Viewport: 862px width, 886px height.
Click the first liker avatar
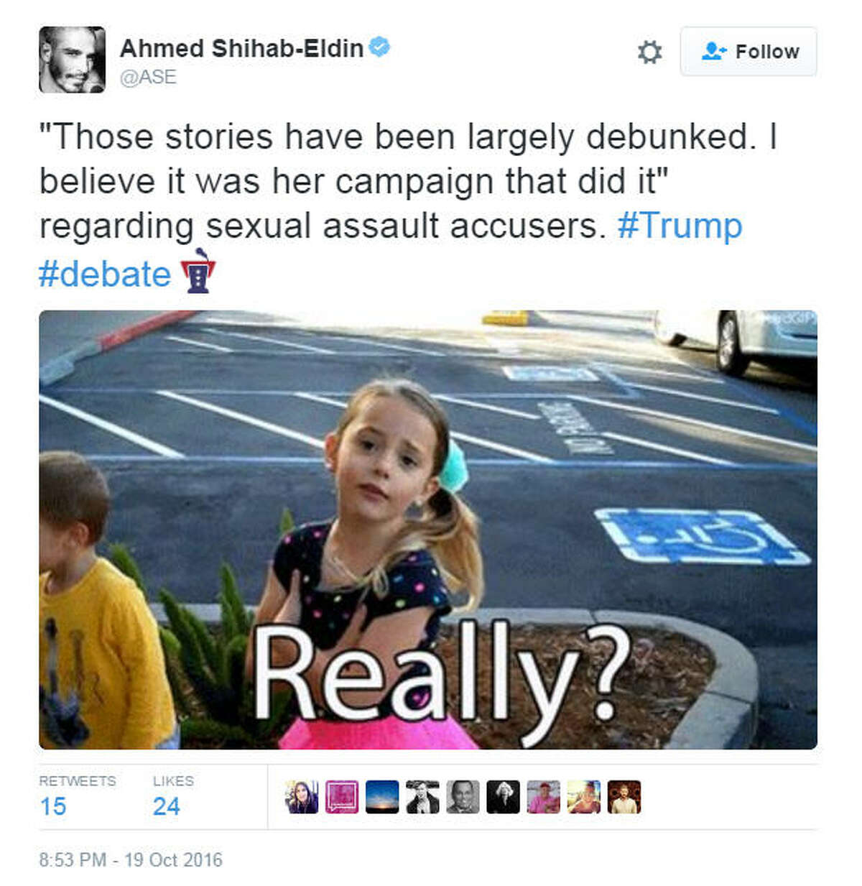302,797
